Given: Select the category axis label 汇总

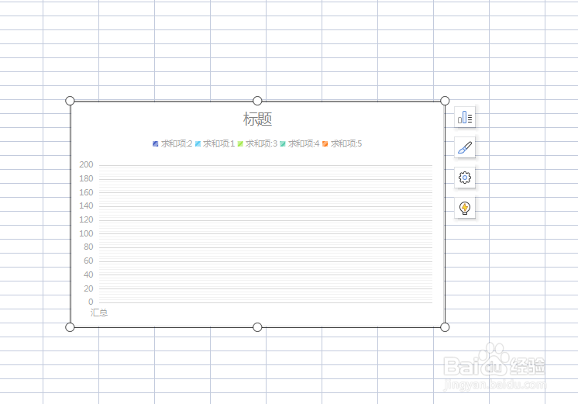Looking at the screenshot, I should coord(99,312).
